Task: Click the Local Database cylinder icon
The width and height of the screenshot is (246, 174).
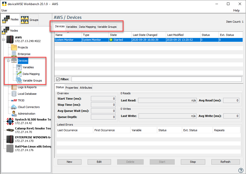Action: click(14, 94)
